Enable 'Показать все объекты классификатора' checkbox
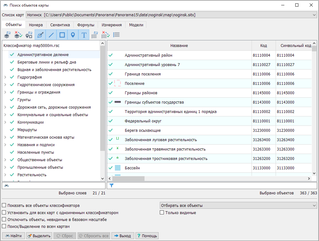The height and width of the screenshot is (241, 319). 4,206
